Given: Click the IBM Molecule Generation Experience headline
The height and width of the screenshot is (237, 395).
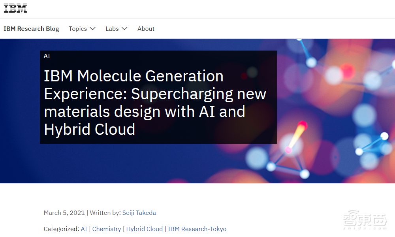Looking at the screenshot, I should point(155,103).
